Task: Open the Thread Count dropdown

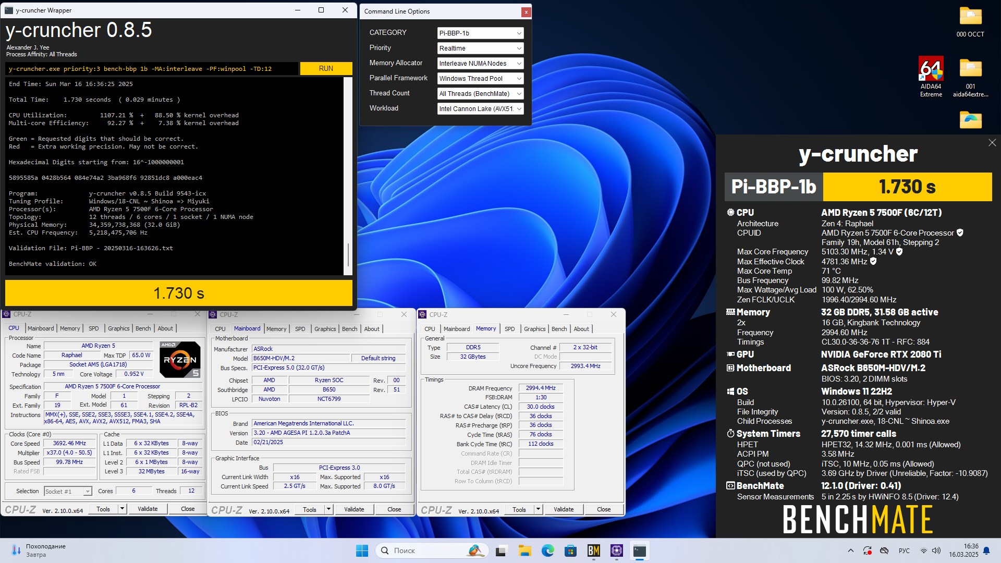Action: pyautogui.click(x=480, y=93)
